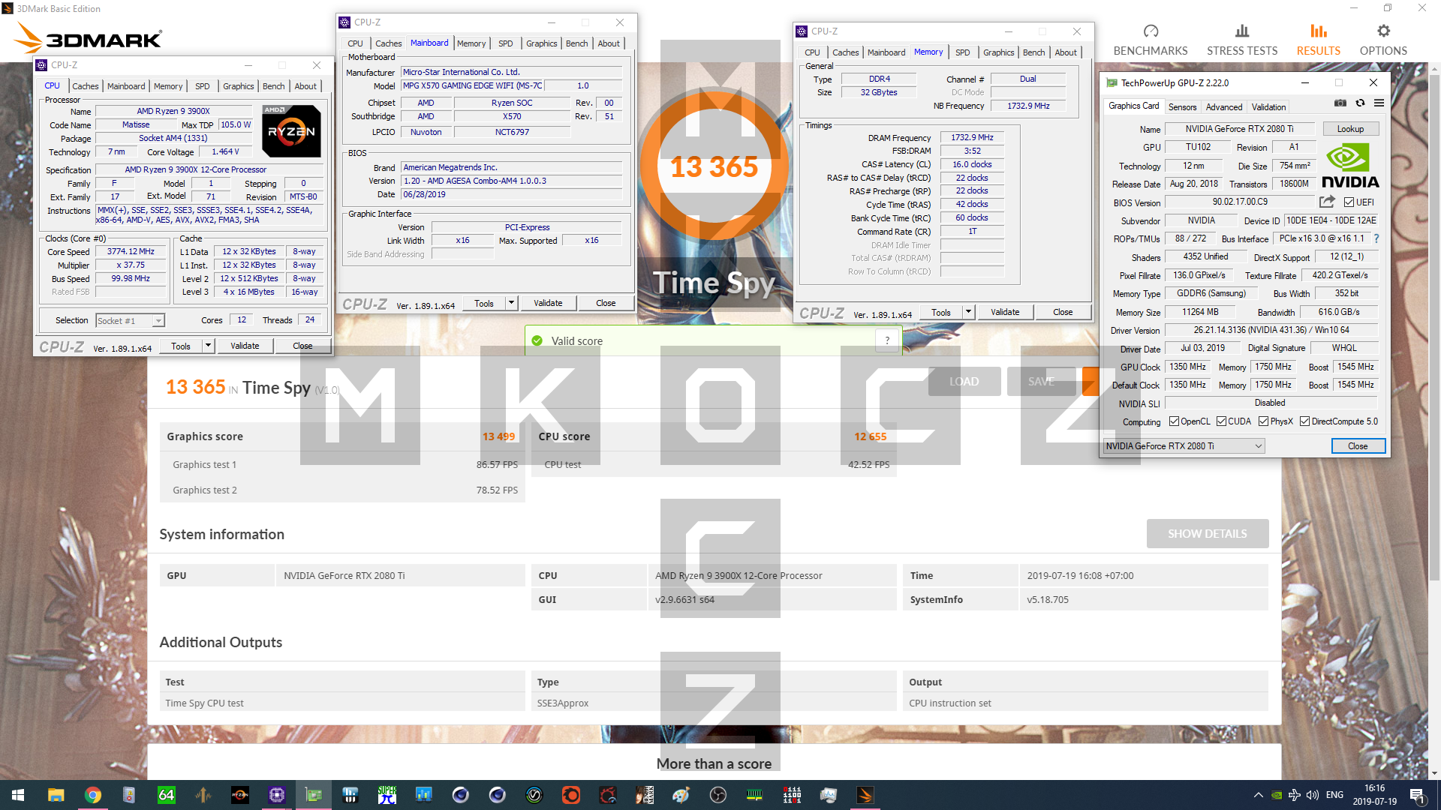Click Validate in the CPU-Z CPU window

click(245, 346)
